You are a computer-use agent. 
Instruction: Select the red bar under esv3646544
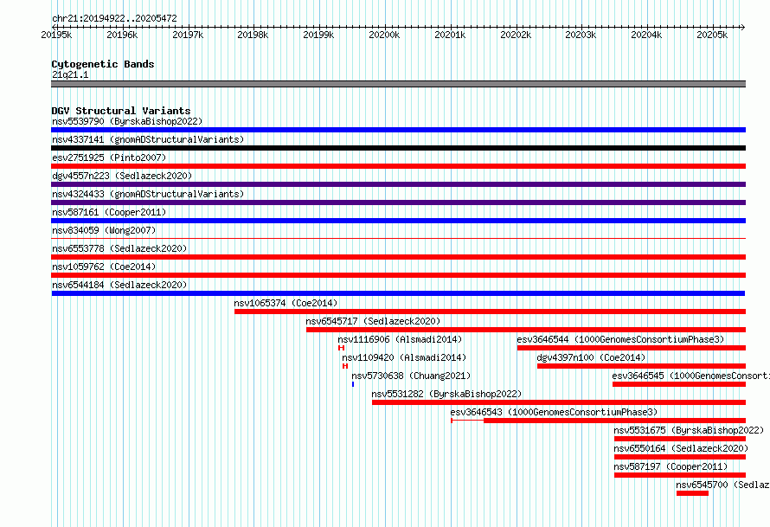(x=632, y=348)
